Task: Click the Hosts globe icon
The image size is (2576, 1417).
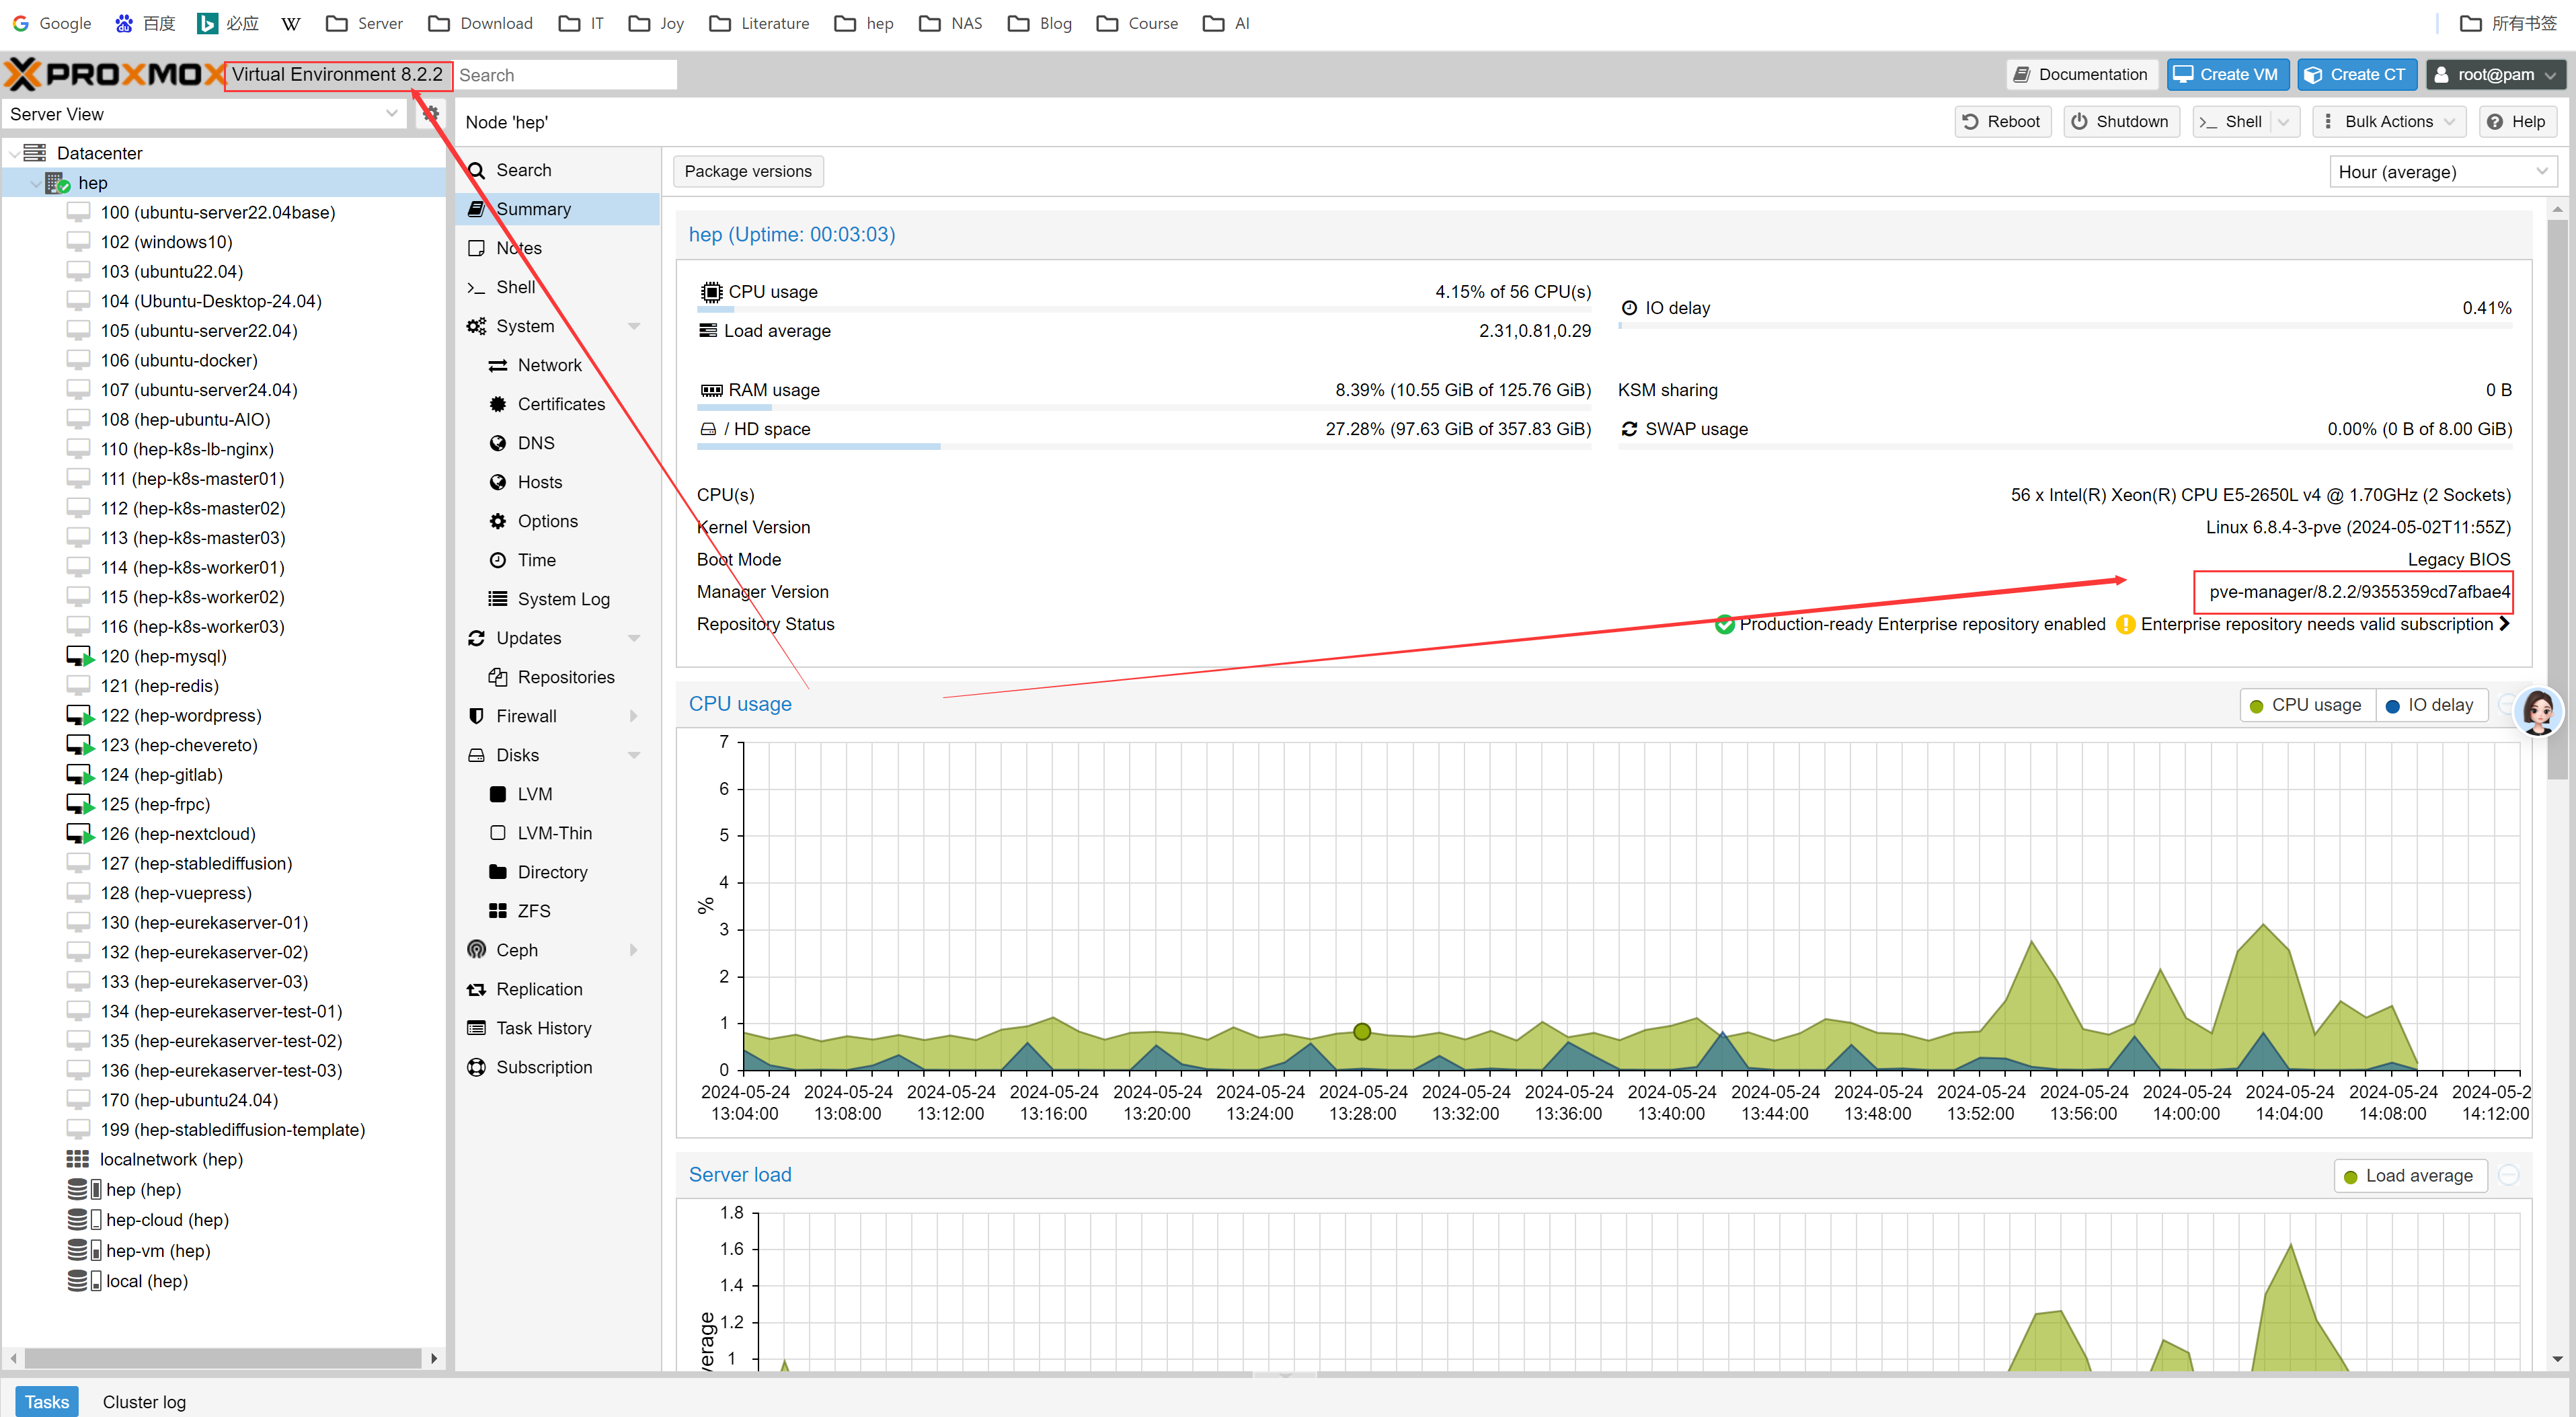Action: (497, 482)
